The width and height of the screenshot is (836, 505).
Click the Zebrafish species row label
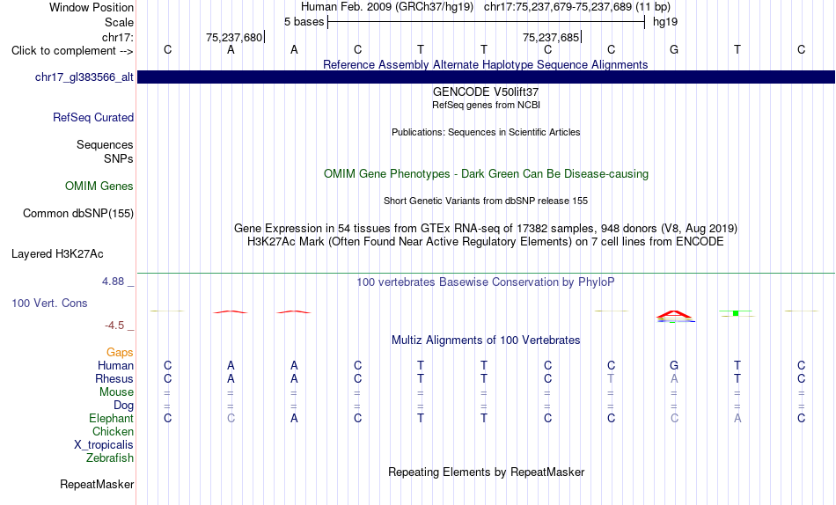tap(110, 457)
